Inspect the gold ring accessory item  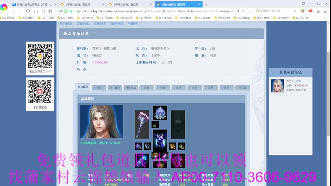(x=172, y=146)
